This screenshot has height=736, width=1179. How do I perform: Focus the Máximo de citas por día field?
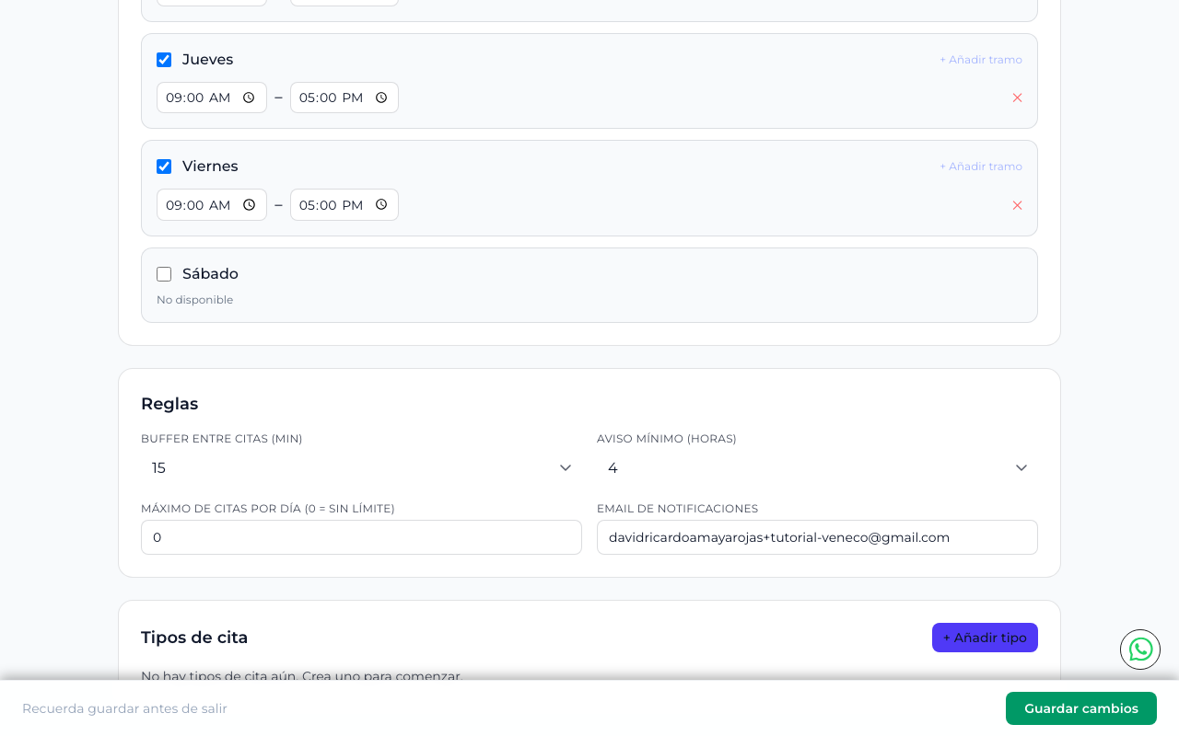[x=361, y=537]
